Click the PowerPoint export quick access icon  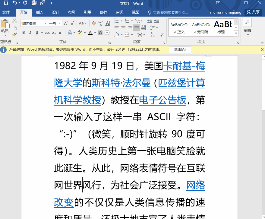coord(34,3)
